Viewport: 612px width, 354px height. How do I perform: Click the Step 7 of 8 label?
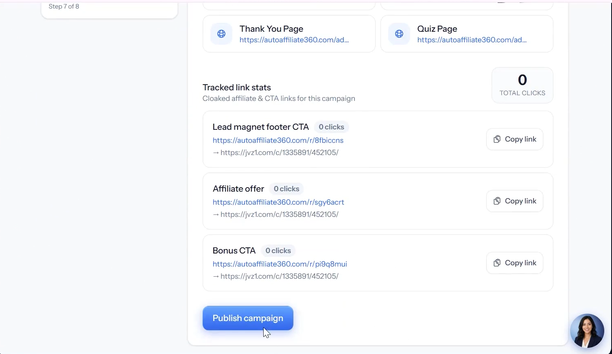pos(64,7)
